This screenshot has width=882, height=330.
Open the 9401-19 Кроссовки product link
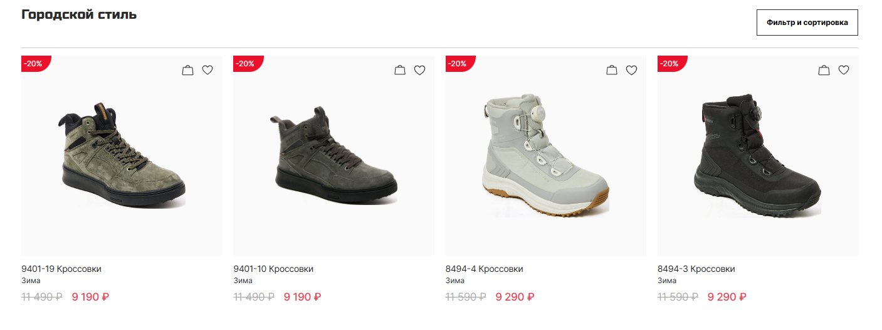(x=61, y=269)
